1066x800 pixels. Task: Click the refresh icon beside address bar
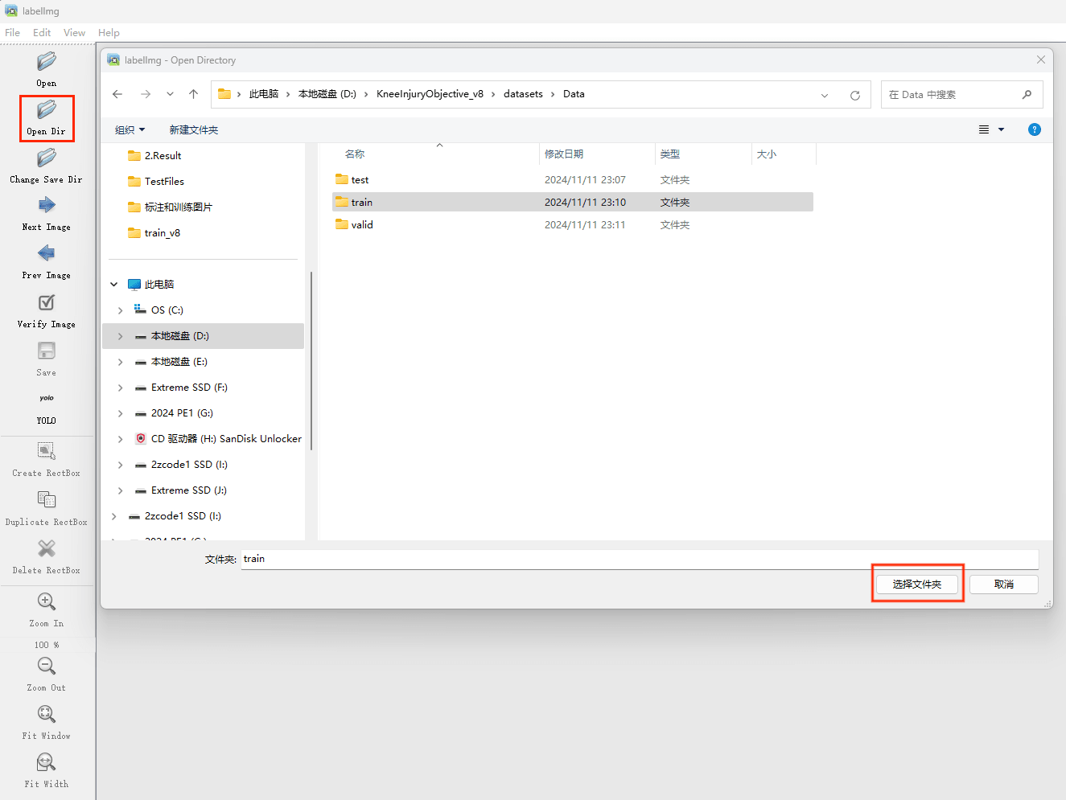[854, 95]
